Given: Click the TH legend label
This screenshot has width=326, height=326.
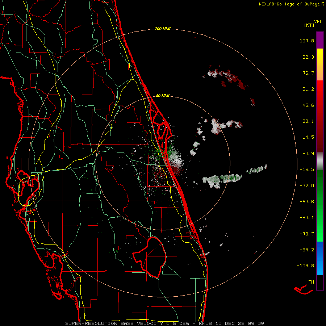Looking at the screenshot, I should 311,282.
